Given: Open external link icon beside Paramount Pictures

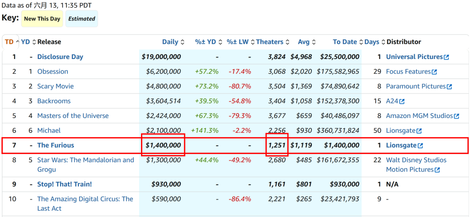Looking at the screenshot, I should point(449,87).
